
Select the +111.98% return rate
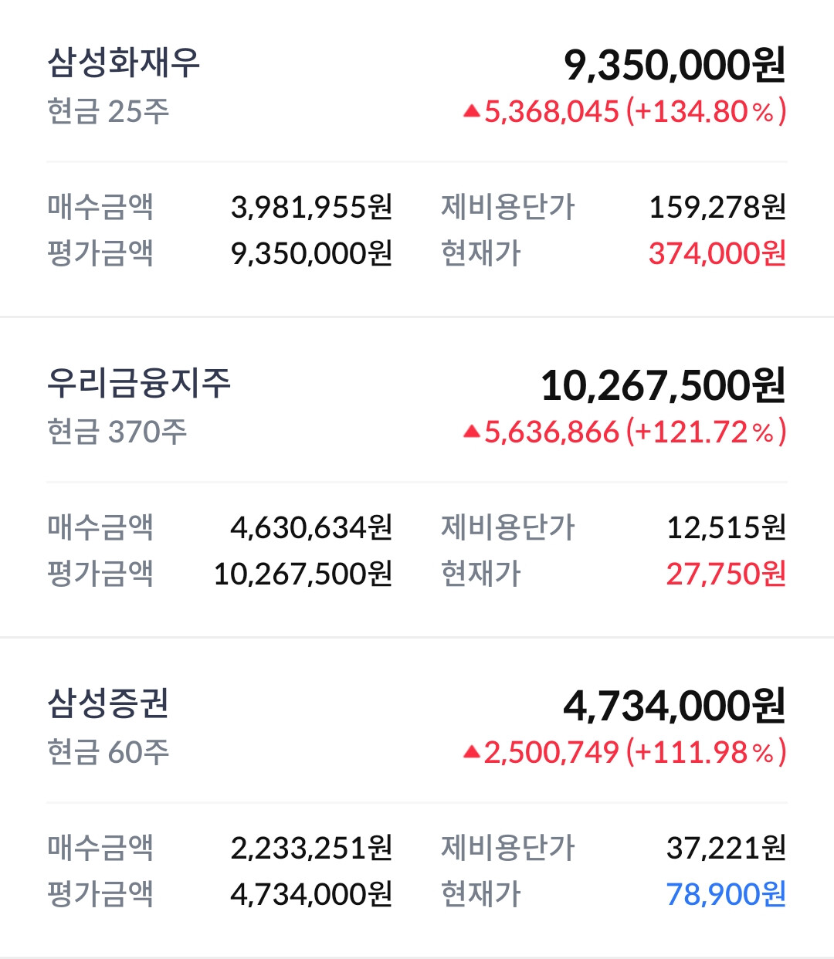click(x=706, y=752)
